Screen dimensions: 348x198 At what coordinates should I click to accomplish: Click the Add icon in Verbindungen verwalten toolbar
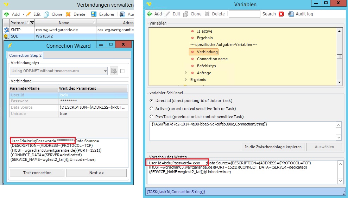6,14
